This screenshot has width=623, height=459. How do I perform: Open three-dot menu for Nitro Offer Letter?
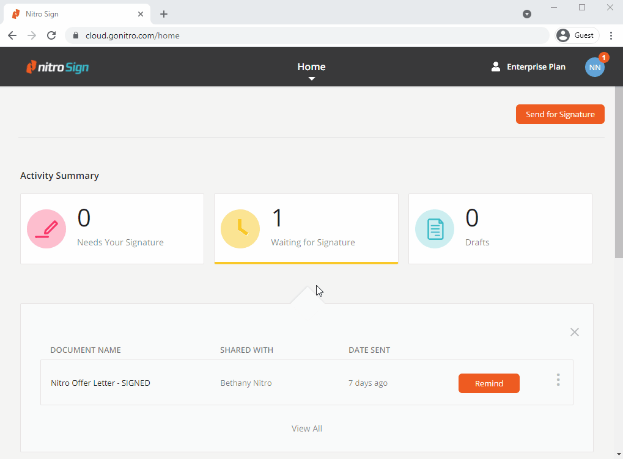tap(558, 380)
